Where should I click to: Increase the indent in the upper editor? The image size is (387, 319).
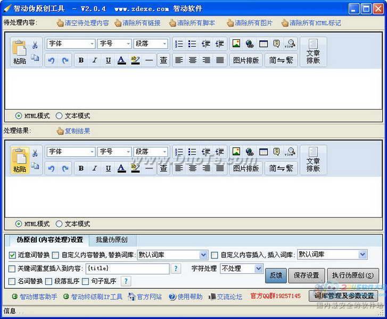tap(219, 44)
